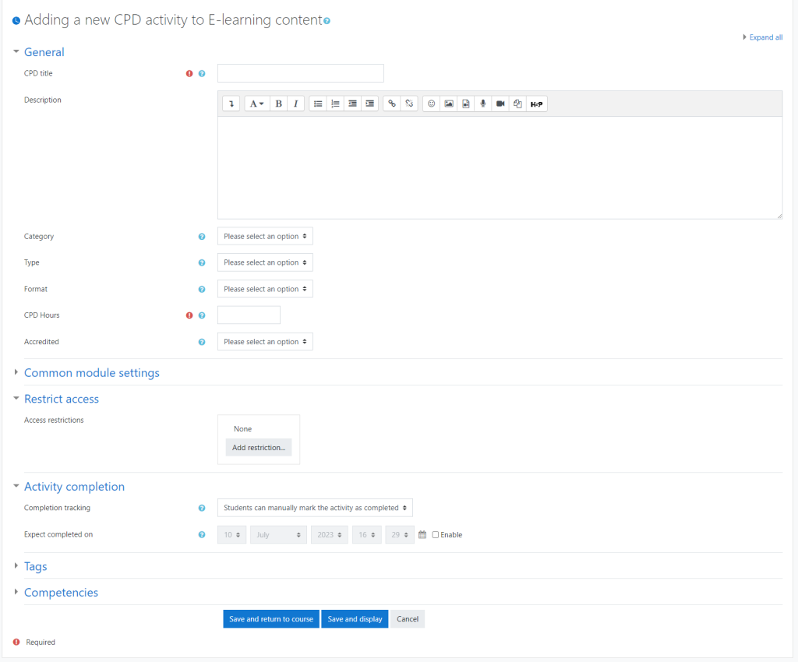Viewport: 798px width, 662px height.
Task: Tick the Enable checkbox for expected completion
Action: 435,535
